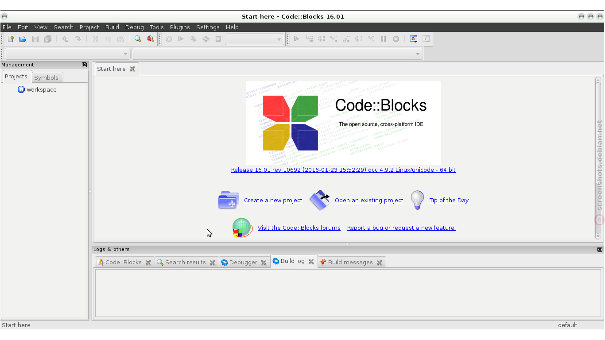Click the Abort build icon
The image size is (605, 340).
click(218, 39)
